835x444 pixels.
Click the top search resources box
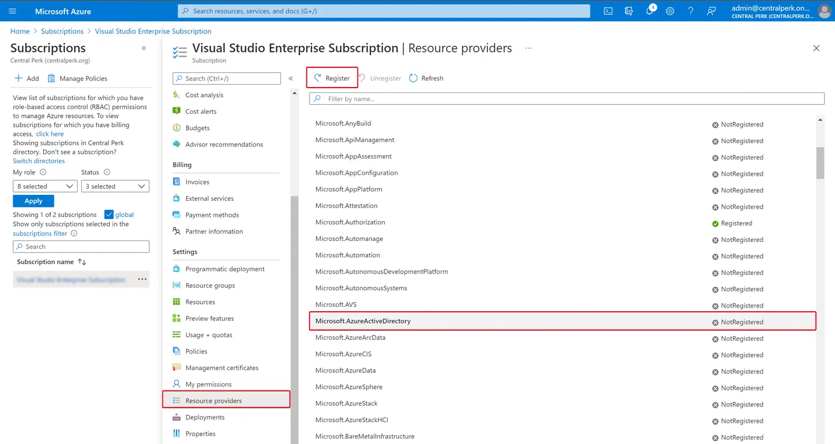pos(384,11)
